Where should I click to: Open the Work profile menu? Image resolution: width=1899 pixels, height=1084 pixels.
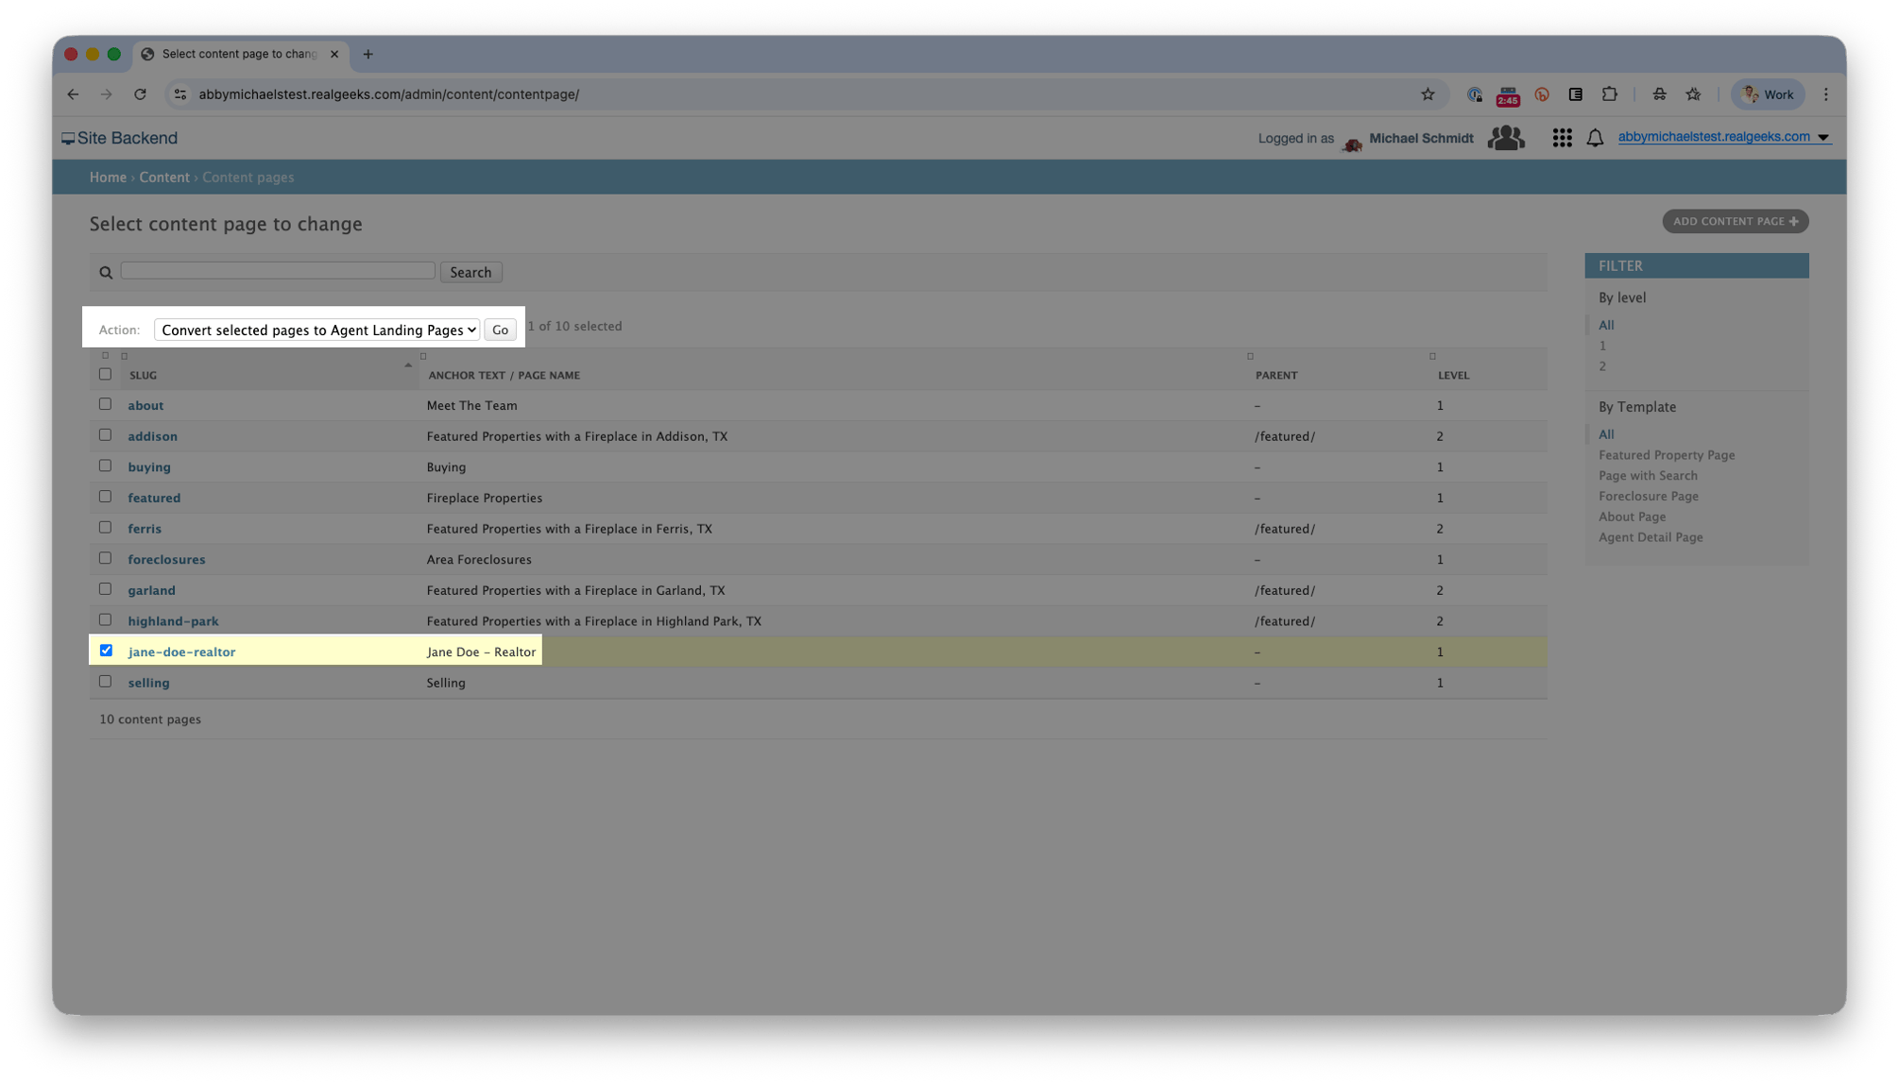(1768, 94)
